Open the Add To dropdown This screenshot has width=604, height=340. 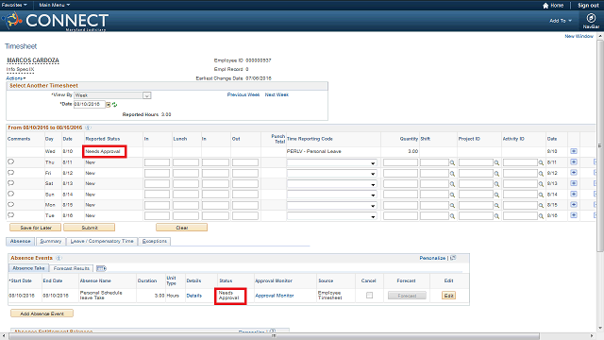561,21
